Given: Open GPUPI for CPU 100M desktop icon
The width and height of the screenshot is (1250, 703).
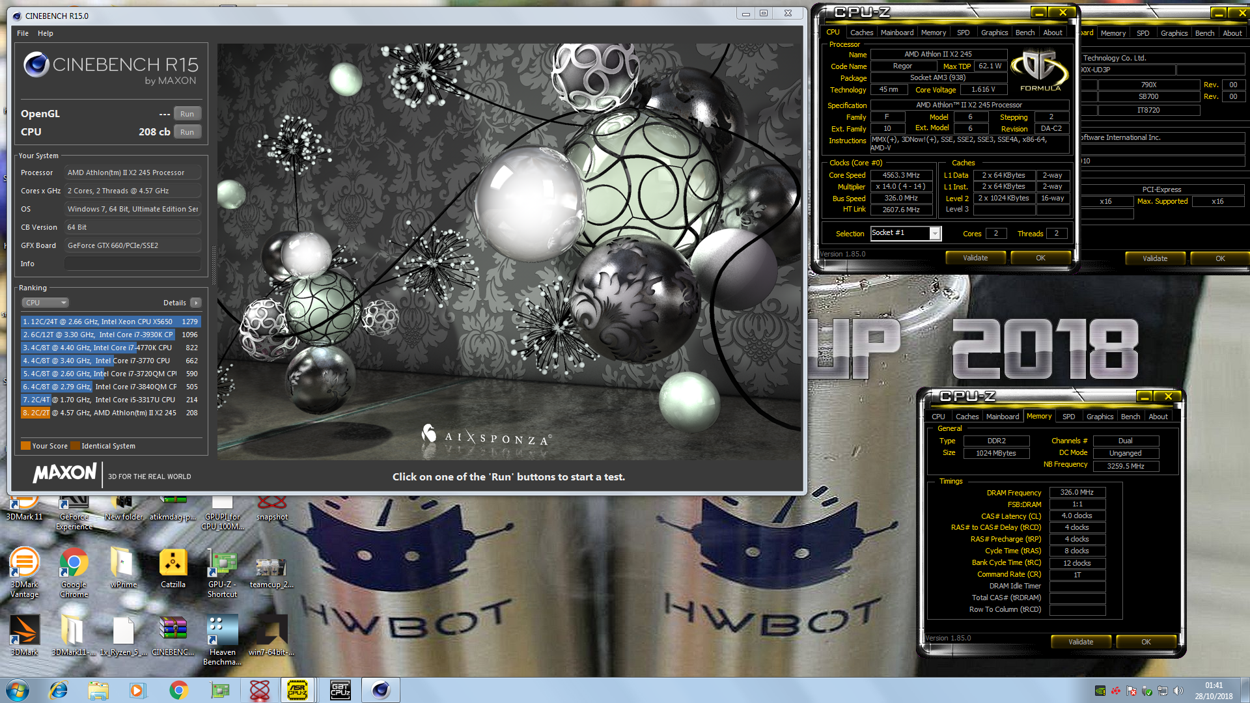Looking at the screenshot, I should point(223,514).
